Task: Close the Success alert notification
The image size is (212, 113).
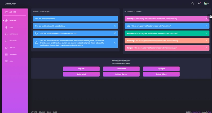Action: point(206,33)
